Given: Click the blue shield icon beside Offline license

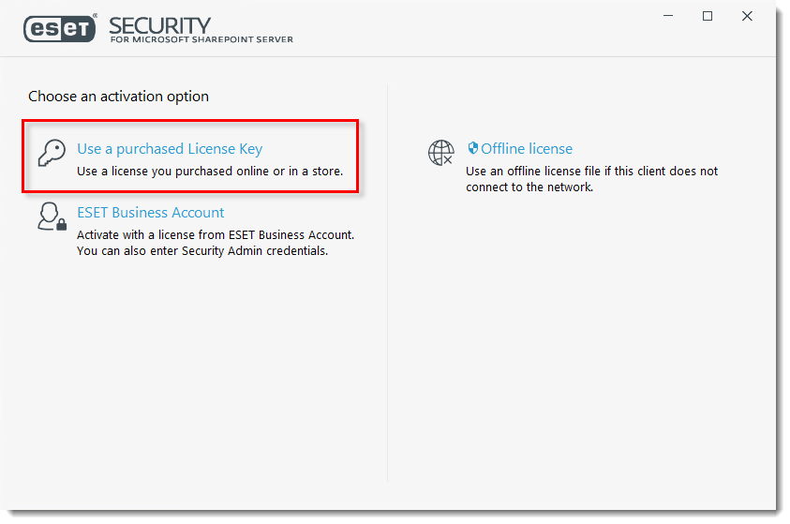Looking at the screenshot, I should coord(472,147).
